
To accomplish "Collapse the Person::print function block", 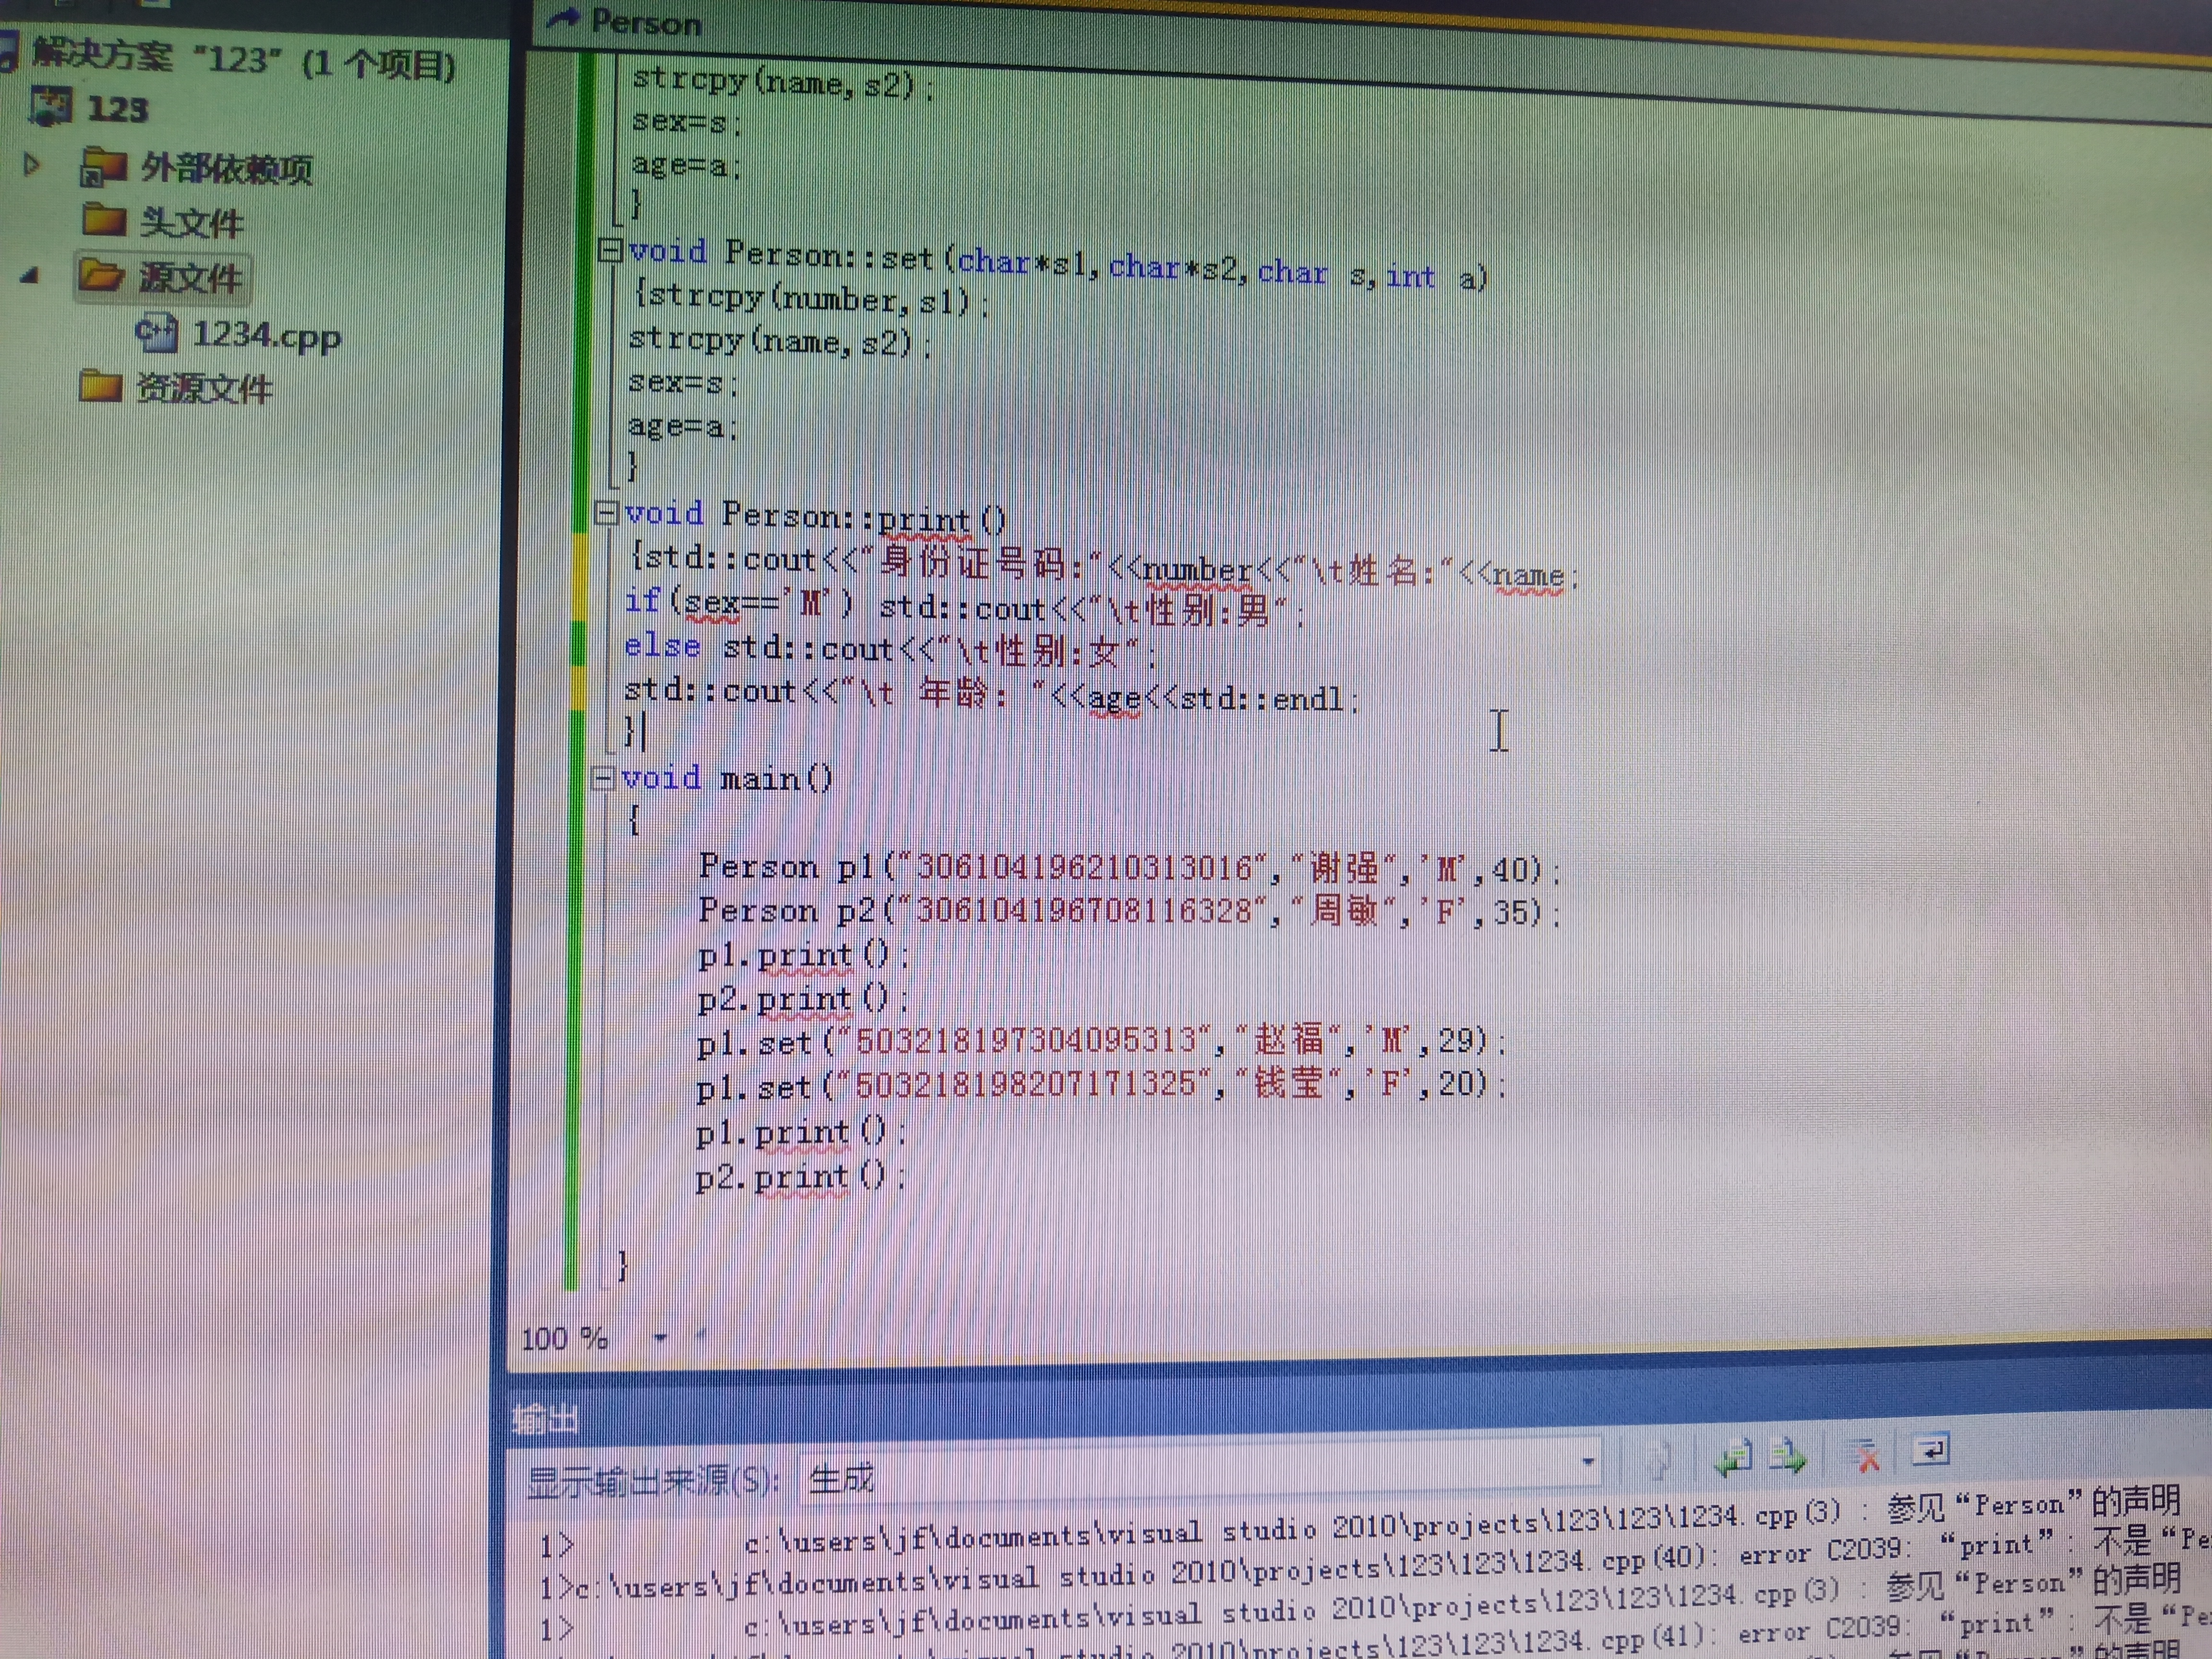I will click(x=606, y=514).
